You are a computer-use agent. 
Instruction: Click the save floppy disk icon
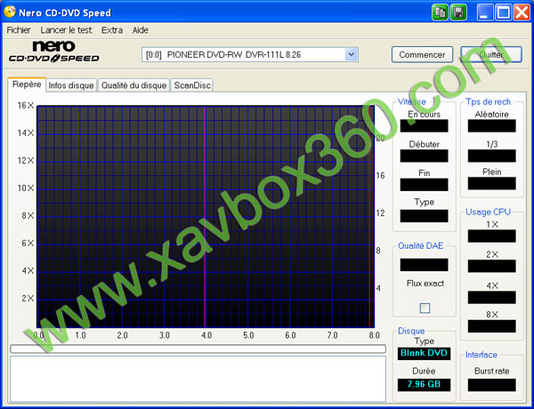tap(458, 12)
